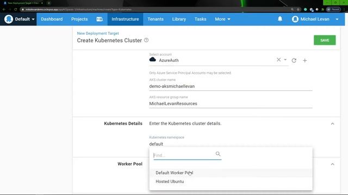348x195 pixels.
Task: Reload the page in browser
Action: [15, 9]
